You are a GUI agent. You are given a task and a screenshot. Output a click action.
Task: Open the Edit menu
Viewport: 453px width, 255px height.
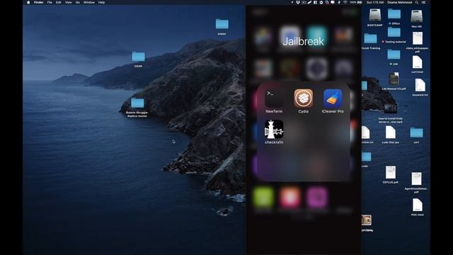point(59,2)
